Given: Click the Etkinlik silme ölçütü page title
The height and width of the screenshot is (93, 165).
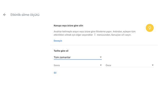Looking at the screenshot, I should tap(25, 15).
